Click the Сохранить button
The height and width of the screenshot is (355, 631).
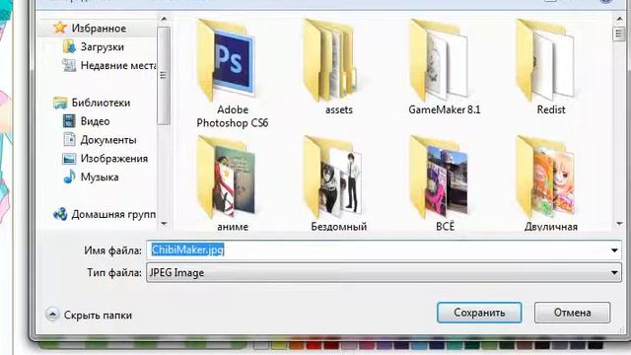(479, 313)
